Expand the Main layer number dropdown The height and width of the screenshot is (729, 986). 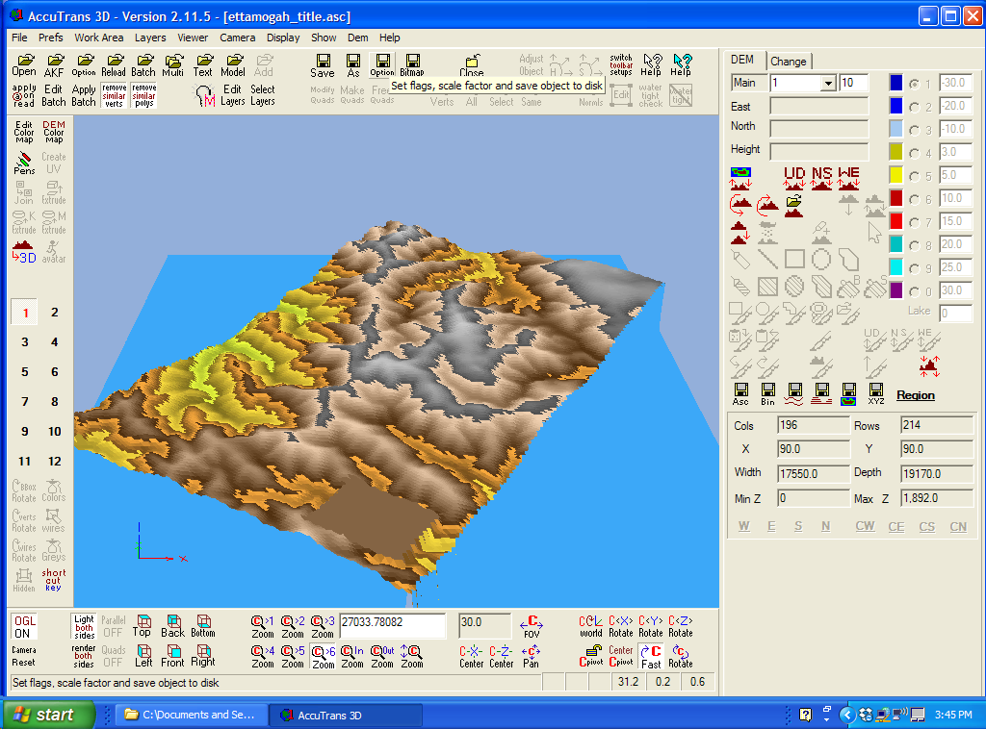827,84
